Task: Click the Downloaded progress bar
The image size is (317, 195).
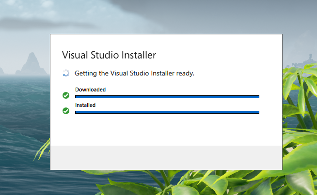Action: pyautogui.click(x=167, y=97)
